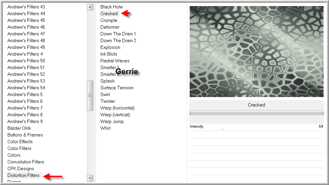The width and height of the screenshot is (329, 185).
Task: Select the Explosion filter
Action: tap(110, 47)
